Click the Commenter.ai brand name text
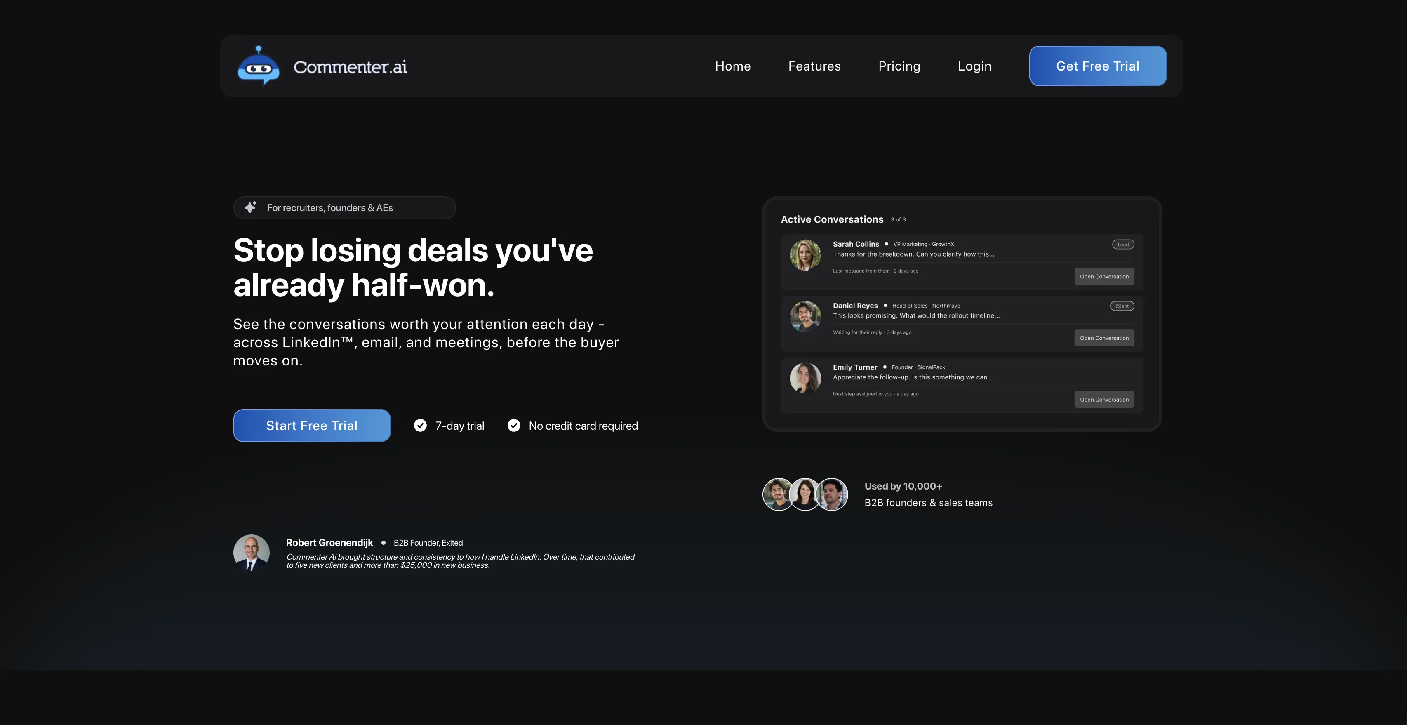 [350, 67]
